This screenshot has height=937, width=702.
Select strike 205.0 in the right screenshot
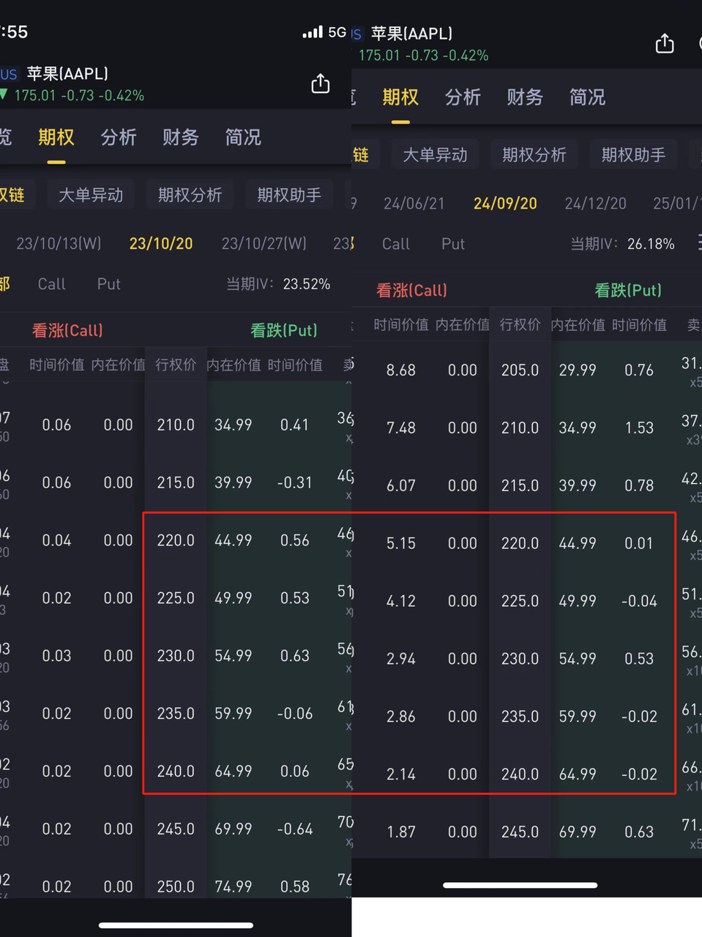click(520, 370)
